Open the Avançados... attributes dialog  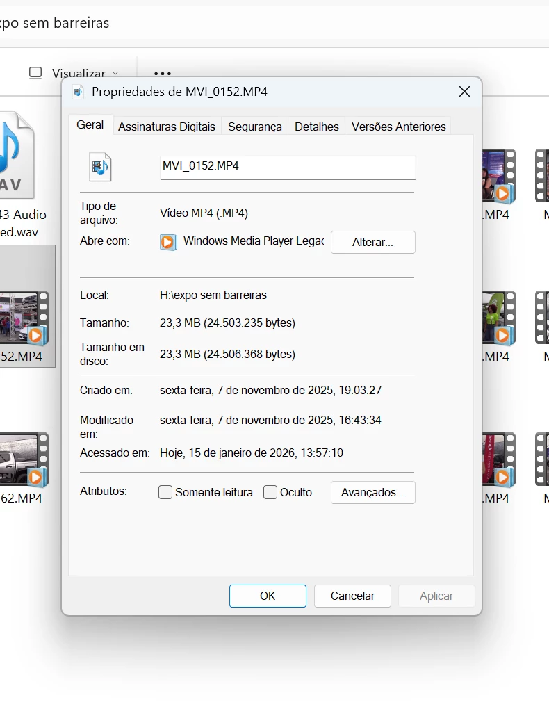[x=372, y=492]
